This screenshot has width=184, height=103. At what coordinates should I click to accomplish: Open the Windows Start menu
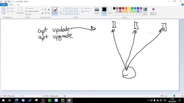point(3,100)
